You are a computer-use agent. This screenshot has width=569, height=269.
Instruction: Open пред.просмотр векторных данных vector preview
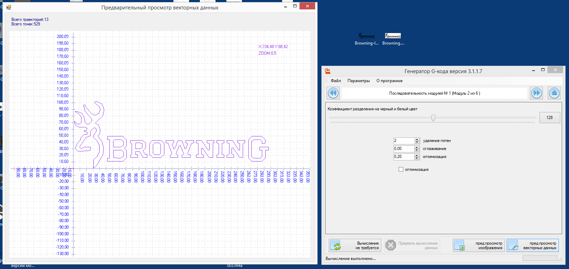point(533,245)
